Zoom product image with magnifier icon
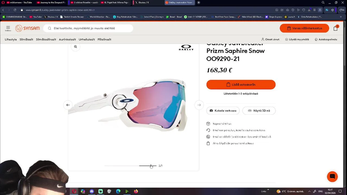This screenshot has width=347, height=195. click(x=75, y=47)
